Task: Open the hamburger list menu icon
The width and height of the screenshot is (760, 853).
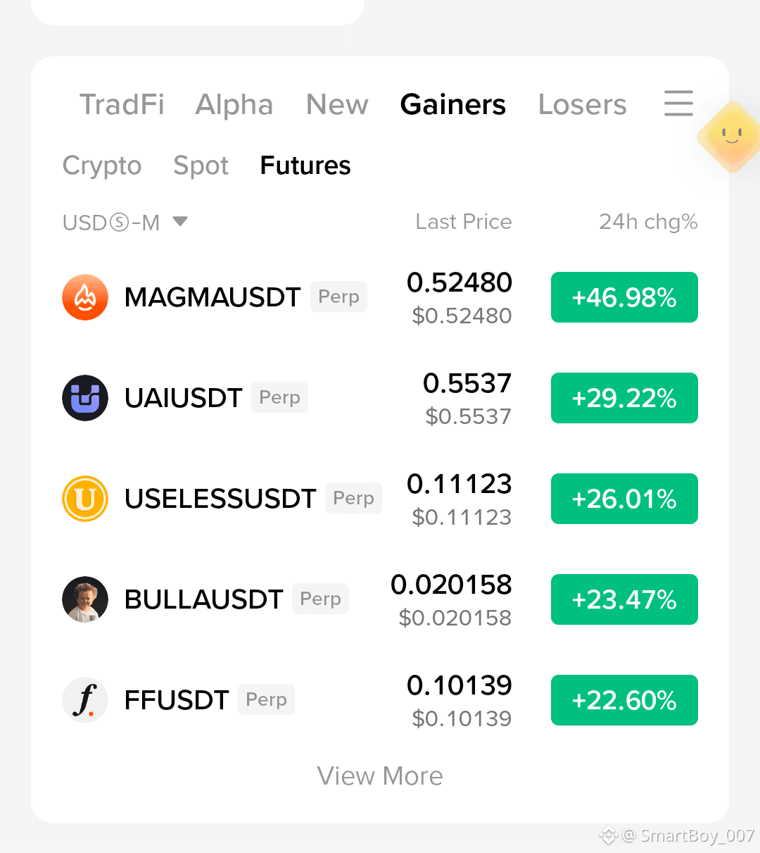Action: tap(678, 104)
